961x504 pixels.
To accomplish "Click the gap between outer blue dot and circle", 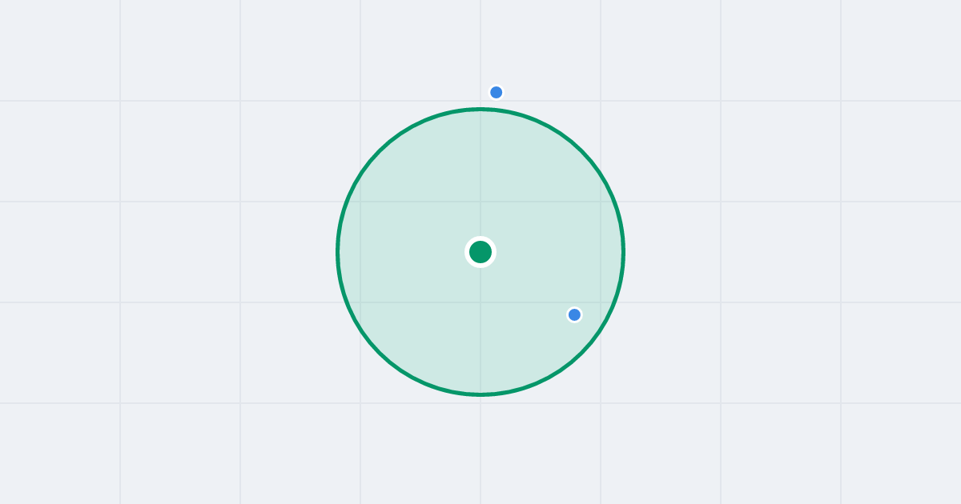I will pyautogui.click(x=496, y=103).
